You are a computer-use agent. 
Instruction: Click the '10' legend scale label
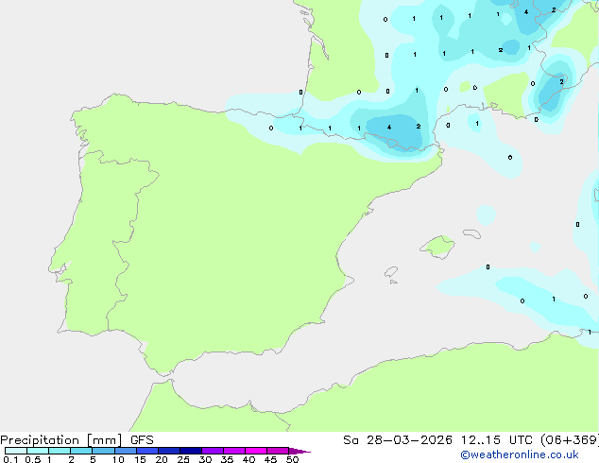point(118,459)
